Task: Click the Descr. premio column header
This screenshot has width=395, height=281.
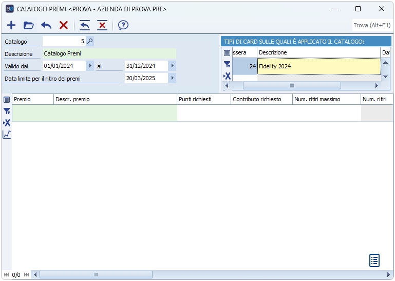Action: 115,99
